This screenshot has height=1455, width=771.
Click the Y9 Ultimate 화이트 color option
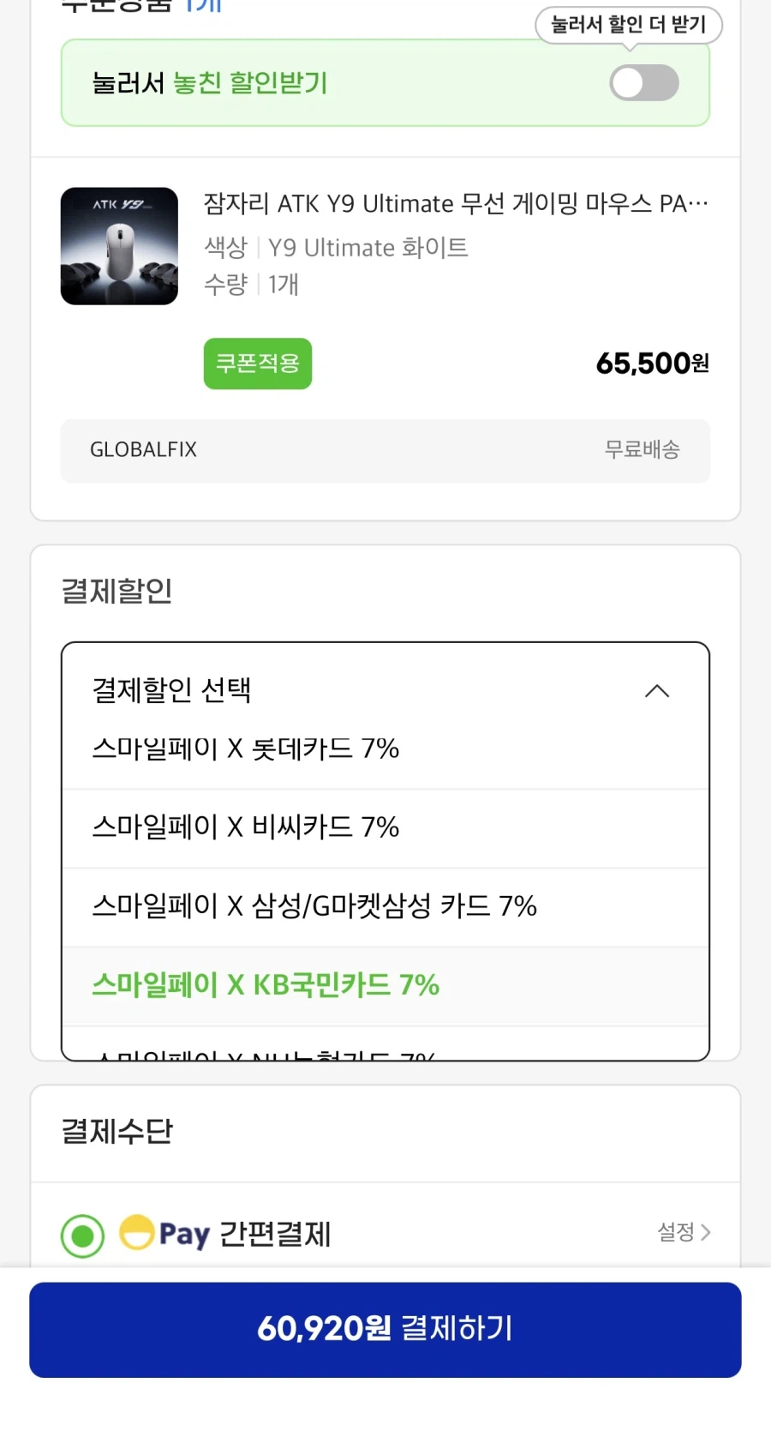coord(367,248)
